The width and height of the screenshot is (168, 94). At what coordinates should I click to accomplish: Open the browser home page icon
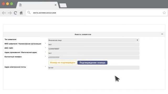21,13
